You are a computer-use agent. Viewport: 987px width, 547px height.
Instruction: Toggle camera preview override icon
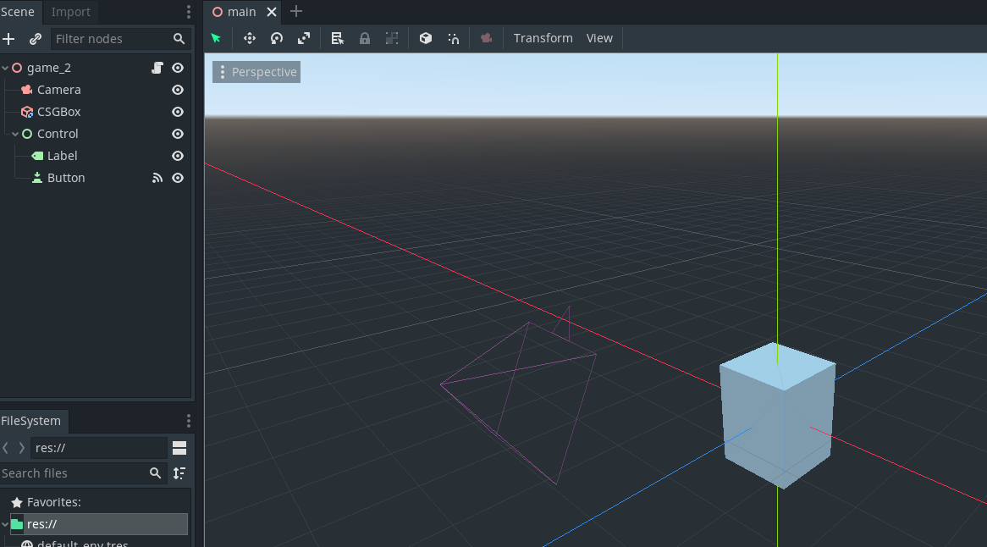point(486,38)
